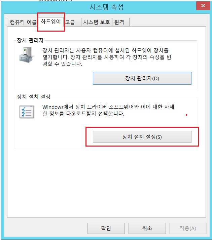Click the 적용(A) apply button
This screenshot has width=212, height=240.
(188, 228)
